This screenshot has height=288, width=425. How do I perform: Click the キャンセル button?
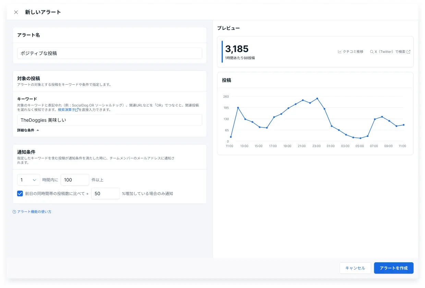click(x=355, y=268)
